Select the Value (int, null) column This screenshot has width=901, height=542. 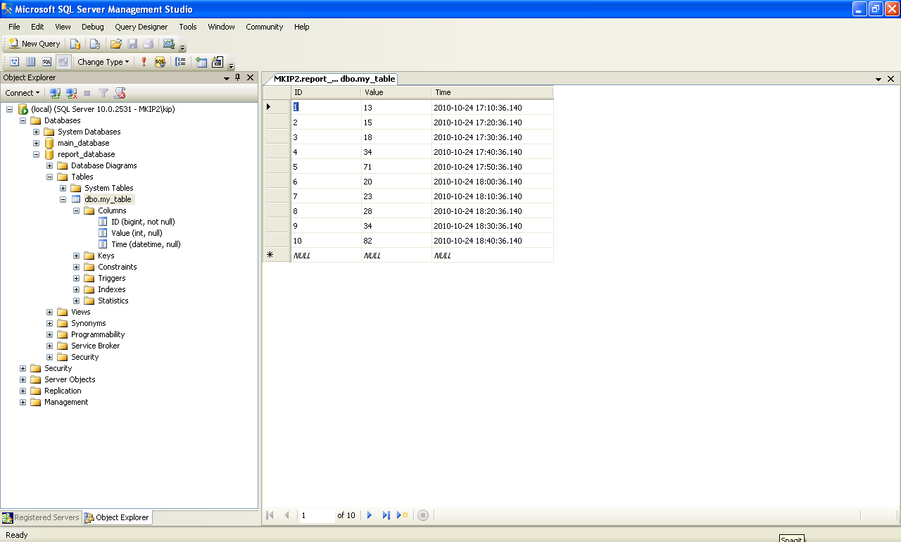137,233
